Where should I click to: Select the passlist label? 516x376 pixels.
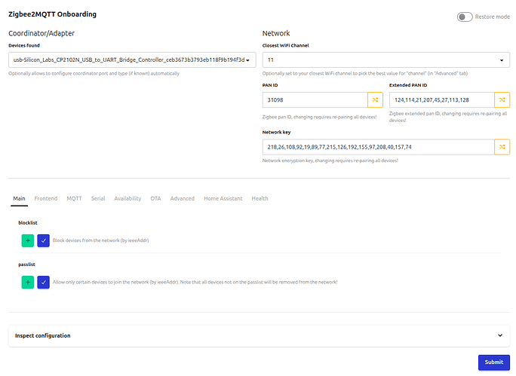coord(26,264)
